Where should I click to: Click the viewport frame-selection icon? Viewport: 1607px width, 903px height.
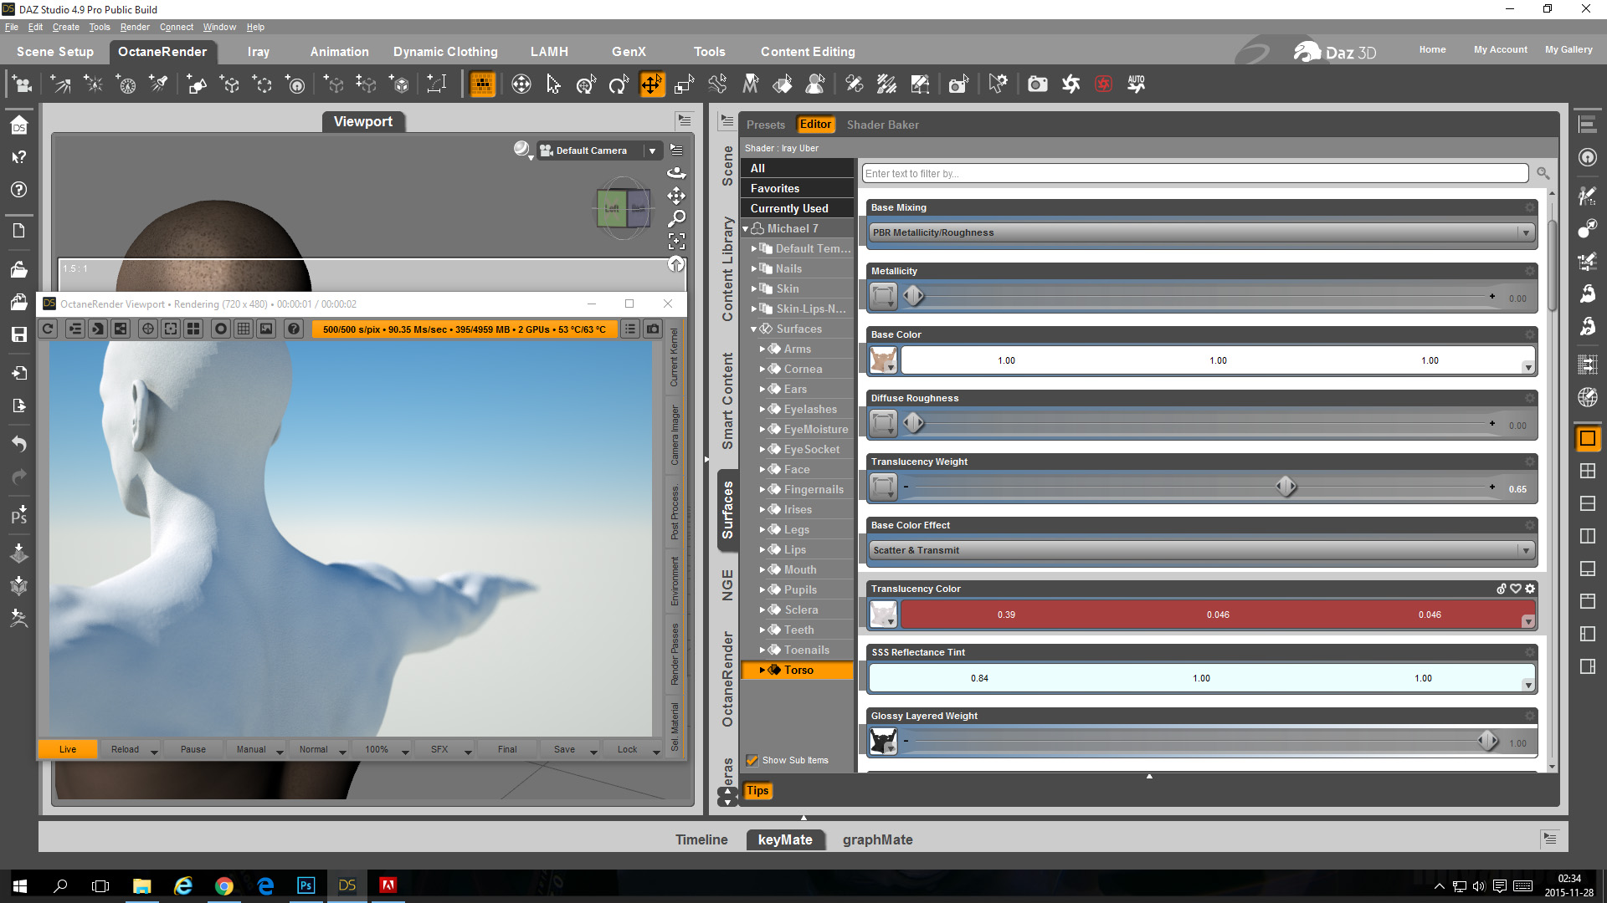point(676,242)
